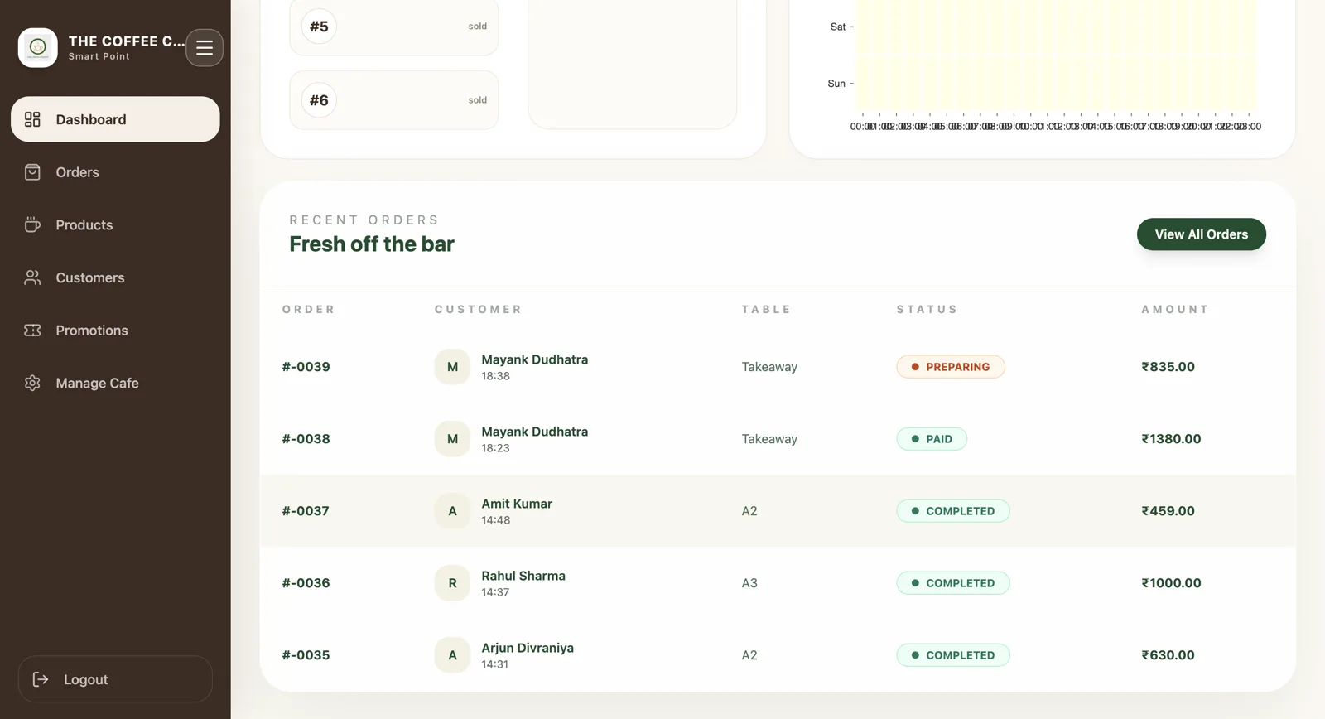Click COMPLETED badge for Arjun Divraniya

pyautogui.click(x=953, y=655)
